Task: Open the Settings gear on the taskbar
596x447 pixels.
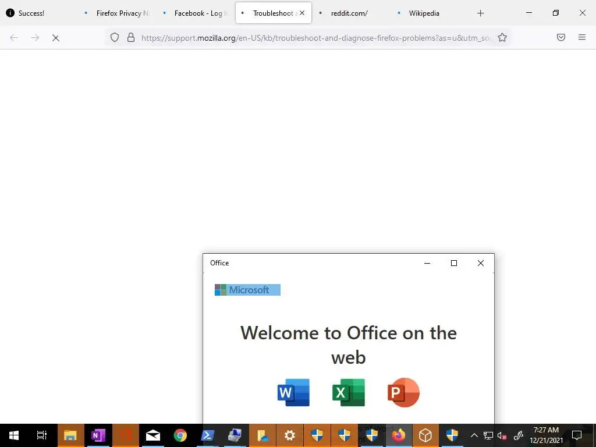Action: [x=290, y=435]
